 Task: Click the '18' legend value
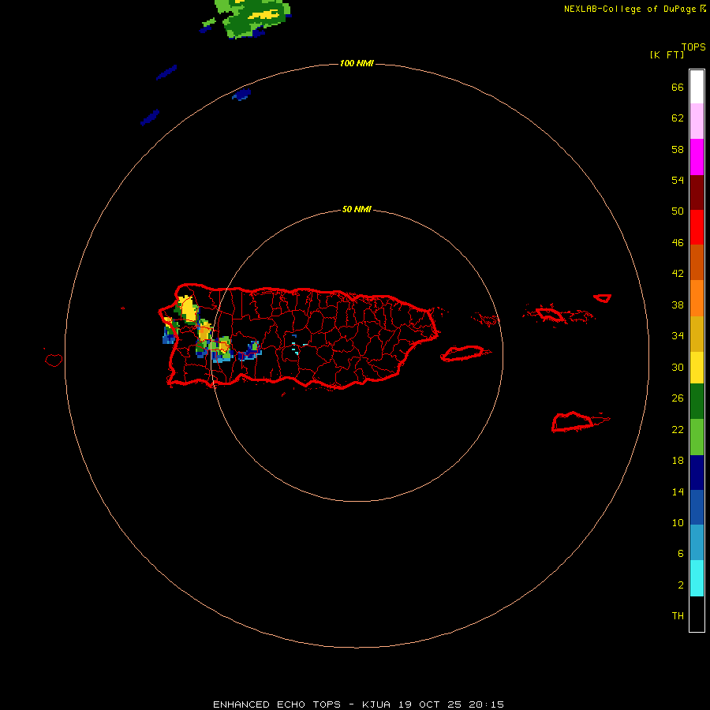pyautogui.click(x=678, y=461)
